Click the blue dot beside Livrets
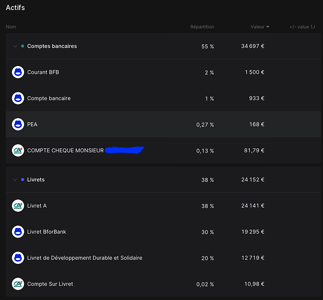 coord(23,179)
